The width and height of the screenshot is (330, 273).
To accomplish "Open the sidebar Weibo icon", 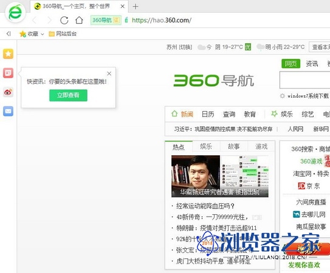I will tap(9, 92).
